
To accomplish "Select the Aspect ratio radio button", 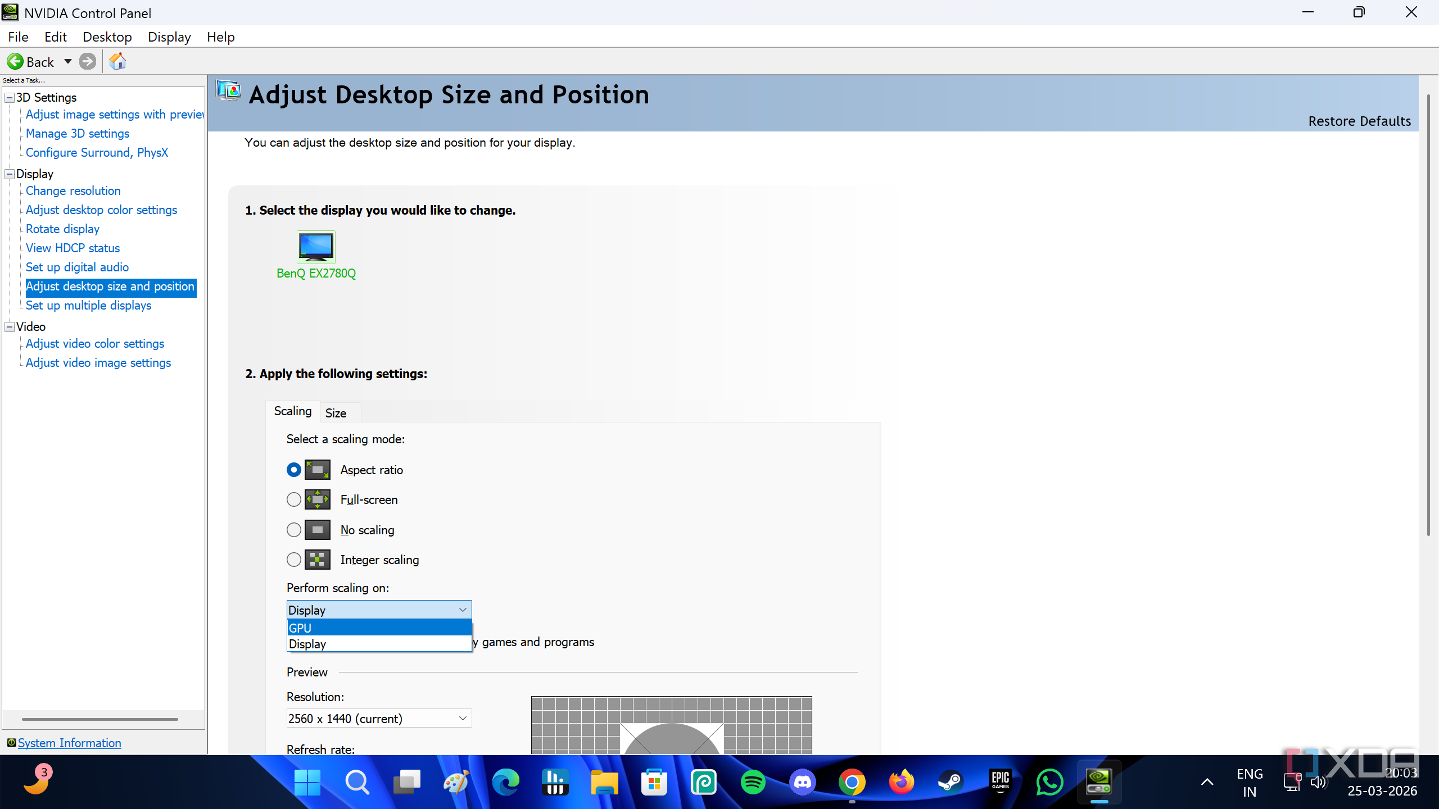I will (x=293, y=470).
